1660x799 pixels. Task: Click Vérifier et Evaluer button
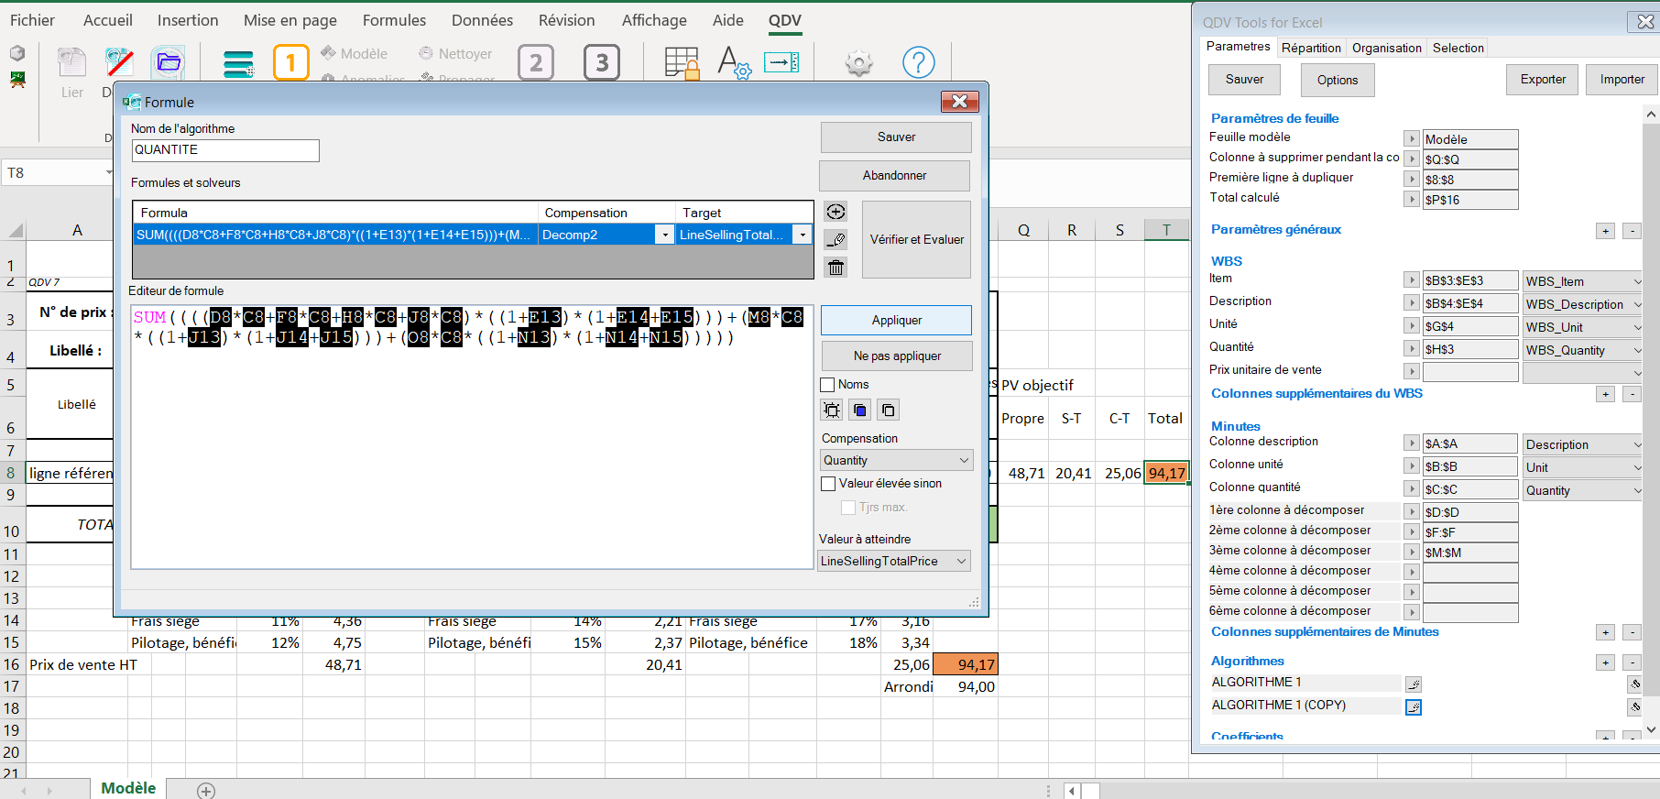click(x=916, y=240)
